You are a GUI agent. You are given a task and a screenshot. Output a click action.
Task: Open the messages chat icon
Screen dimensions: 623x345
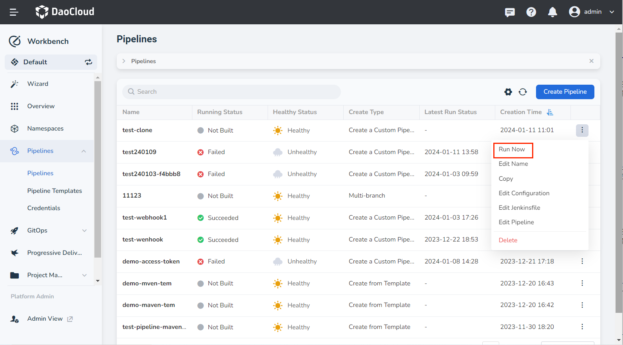[x=510, y=12]
